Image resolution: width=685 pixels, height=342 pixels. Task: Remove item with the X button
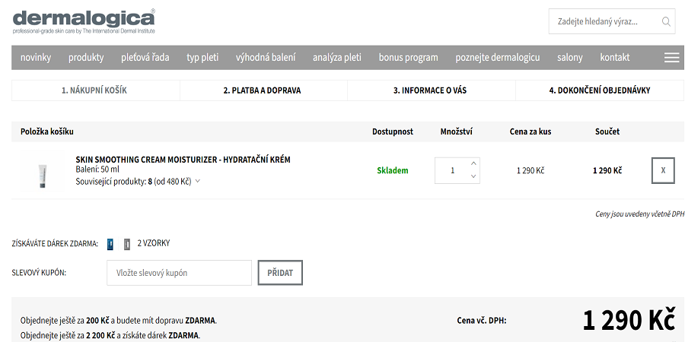(x=663, y=170)
